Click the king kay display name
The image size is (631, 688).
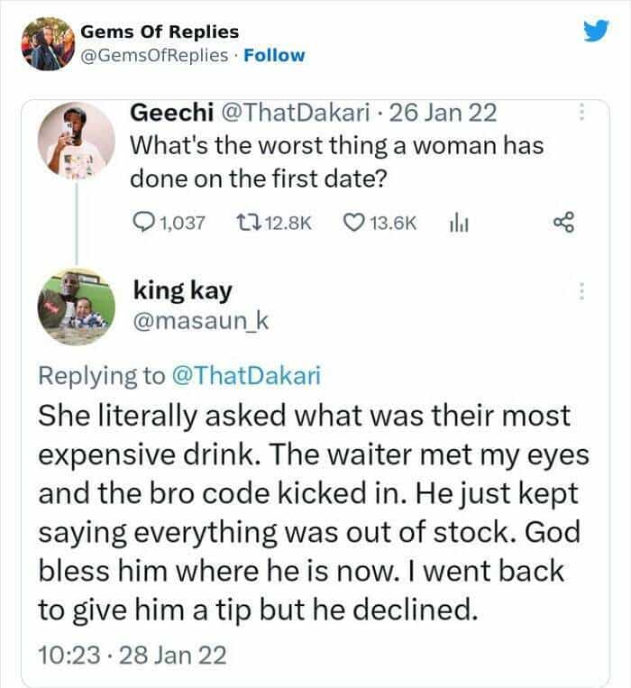[x=183, y=292]
